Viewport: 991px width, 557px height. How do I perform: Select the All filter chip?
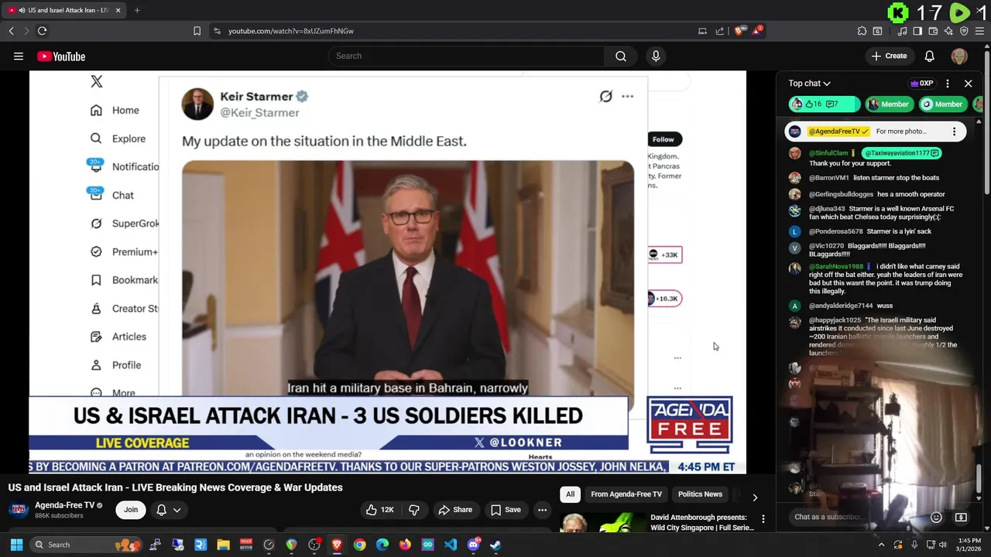(570, 494)
